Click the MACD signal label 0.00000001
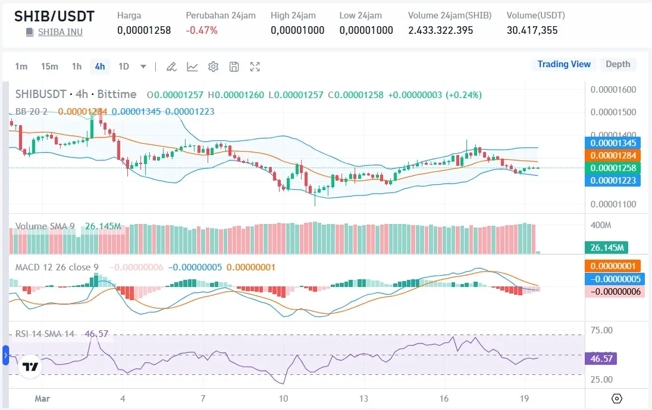The width and height of the screenshot is (652, 410). pos(613,266)
